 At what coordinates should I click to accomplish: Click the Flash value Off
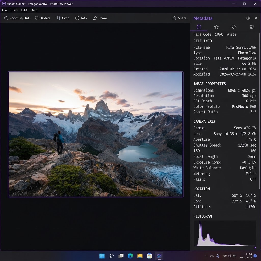click(x=253, y=179)
